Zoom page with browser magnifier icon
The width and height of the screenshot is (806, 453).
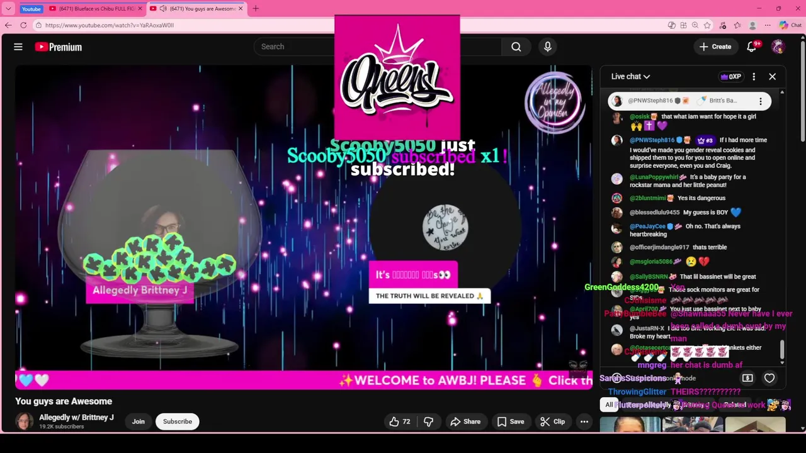tap(695, 25)
